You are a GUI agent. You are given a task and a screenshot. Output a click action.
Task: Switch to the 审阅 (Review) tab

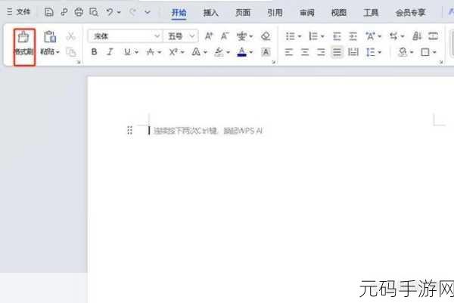pos(307,13)
